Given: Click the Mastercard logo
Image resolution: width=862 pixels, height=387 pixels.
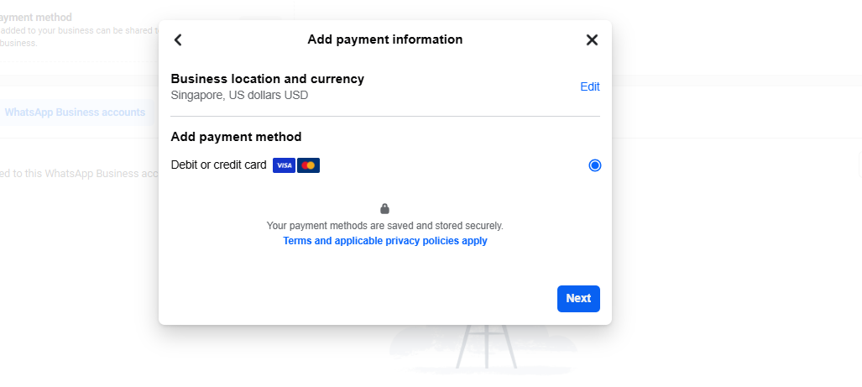Looking at the screenshot, I should [x=308, y=165].
